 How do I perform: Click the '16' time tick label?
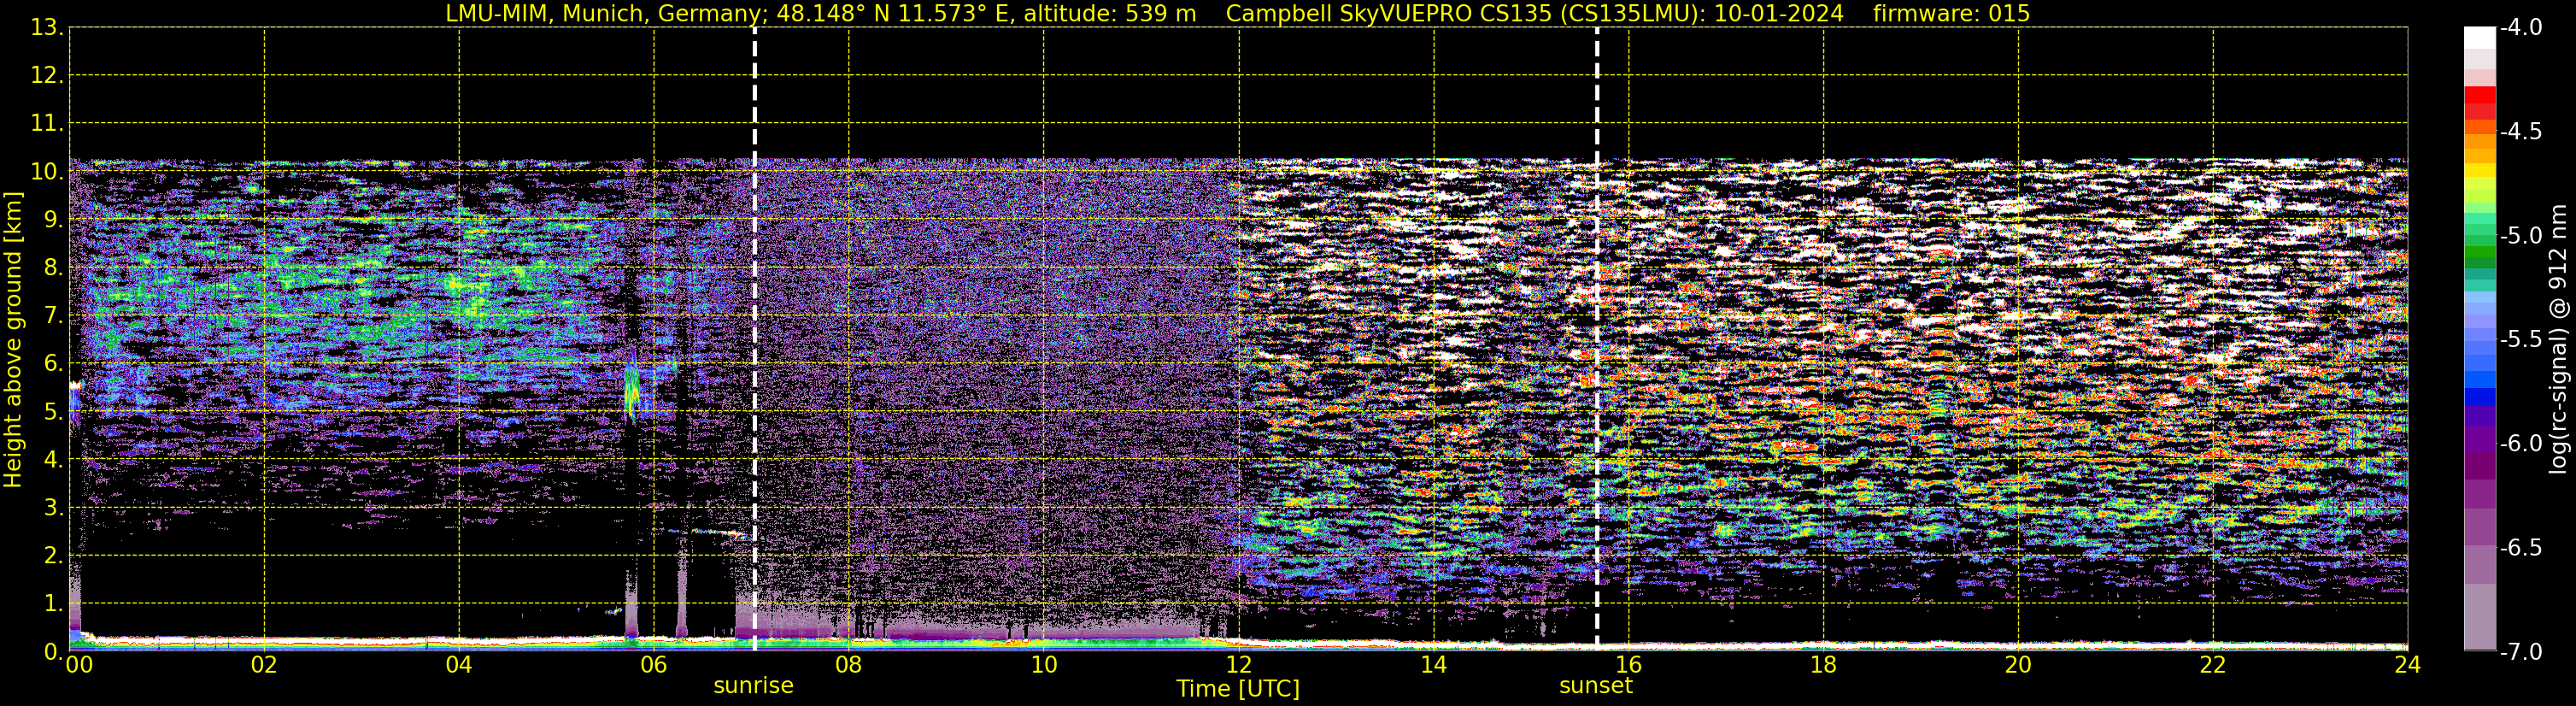pyautogui.click(x=1629, y=665)
